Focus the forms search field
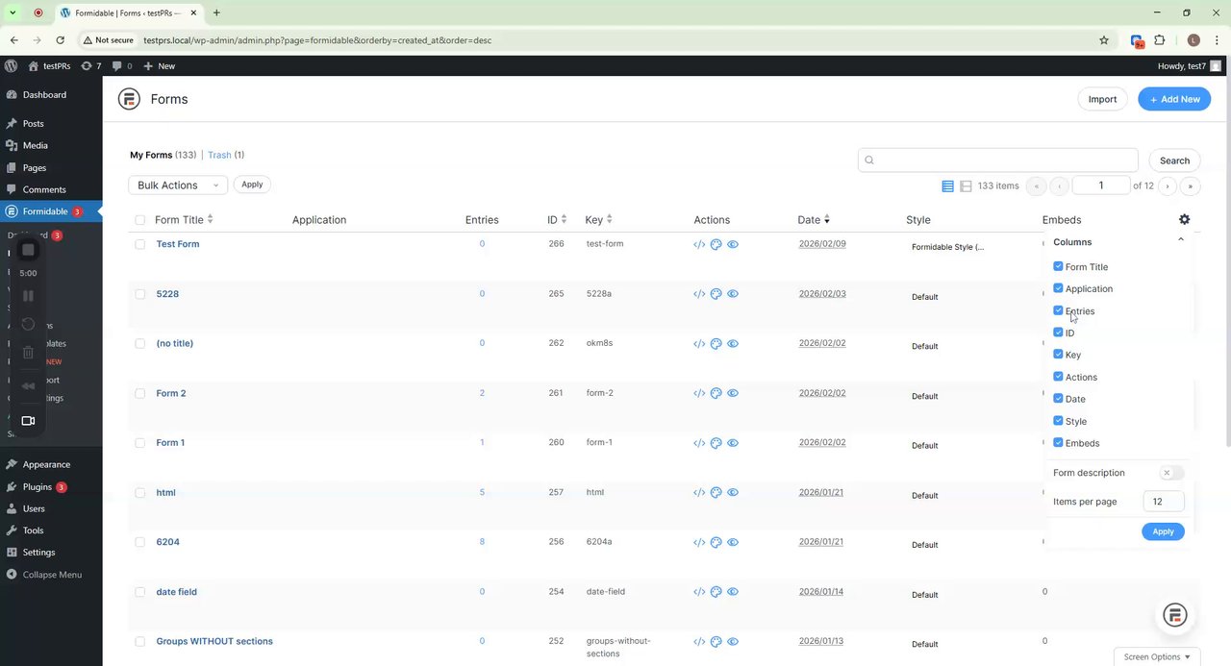Viewport: 1231px width, 666px height. point(997,160)
